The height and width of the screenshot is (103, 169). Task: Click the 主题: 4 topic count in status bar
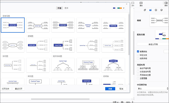pos(115,102)
